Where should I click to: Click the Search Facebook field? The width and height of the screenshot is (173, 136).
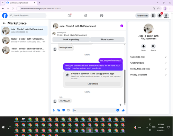pyautogui.click(x=28, y=16)
